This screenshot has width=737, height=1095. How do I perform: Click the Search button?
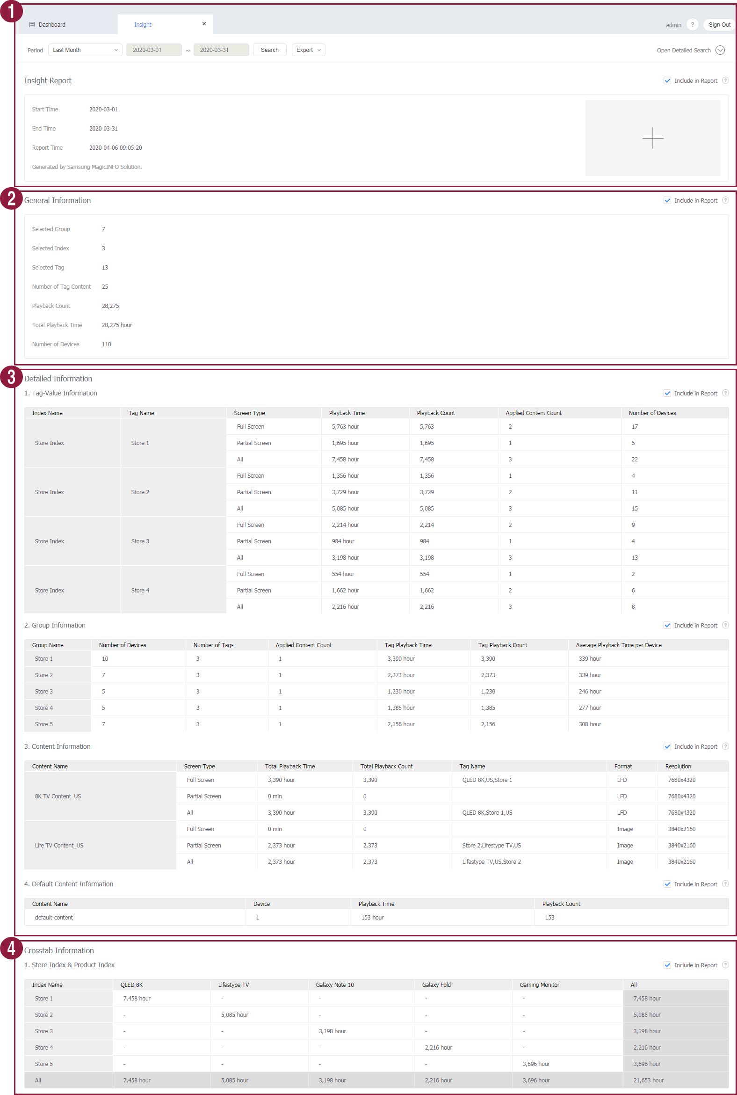click(x=269, y=50)
